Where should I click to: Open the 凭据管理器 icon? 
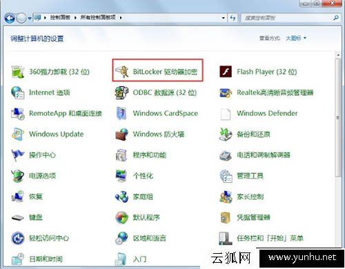[226, 217]
